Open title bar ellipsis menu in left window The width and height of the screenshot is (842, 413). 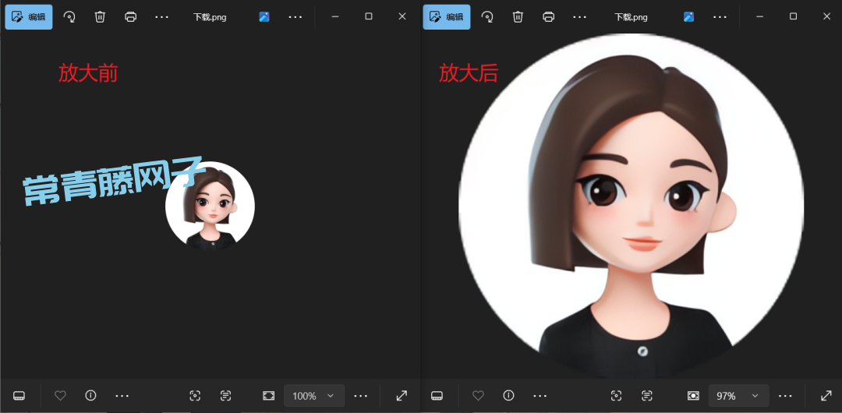[295, 16]
